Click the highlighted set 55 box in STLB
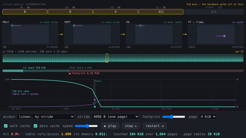 (107, 58)
